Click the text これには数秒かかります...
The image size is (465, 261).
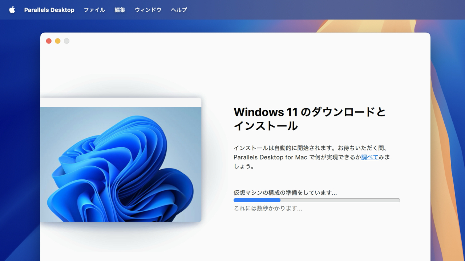[268, 208]
